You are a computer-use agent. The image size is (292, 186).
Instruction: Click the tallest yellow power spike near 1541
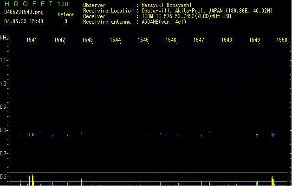click(33, 180)
